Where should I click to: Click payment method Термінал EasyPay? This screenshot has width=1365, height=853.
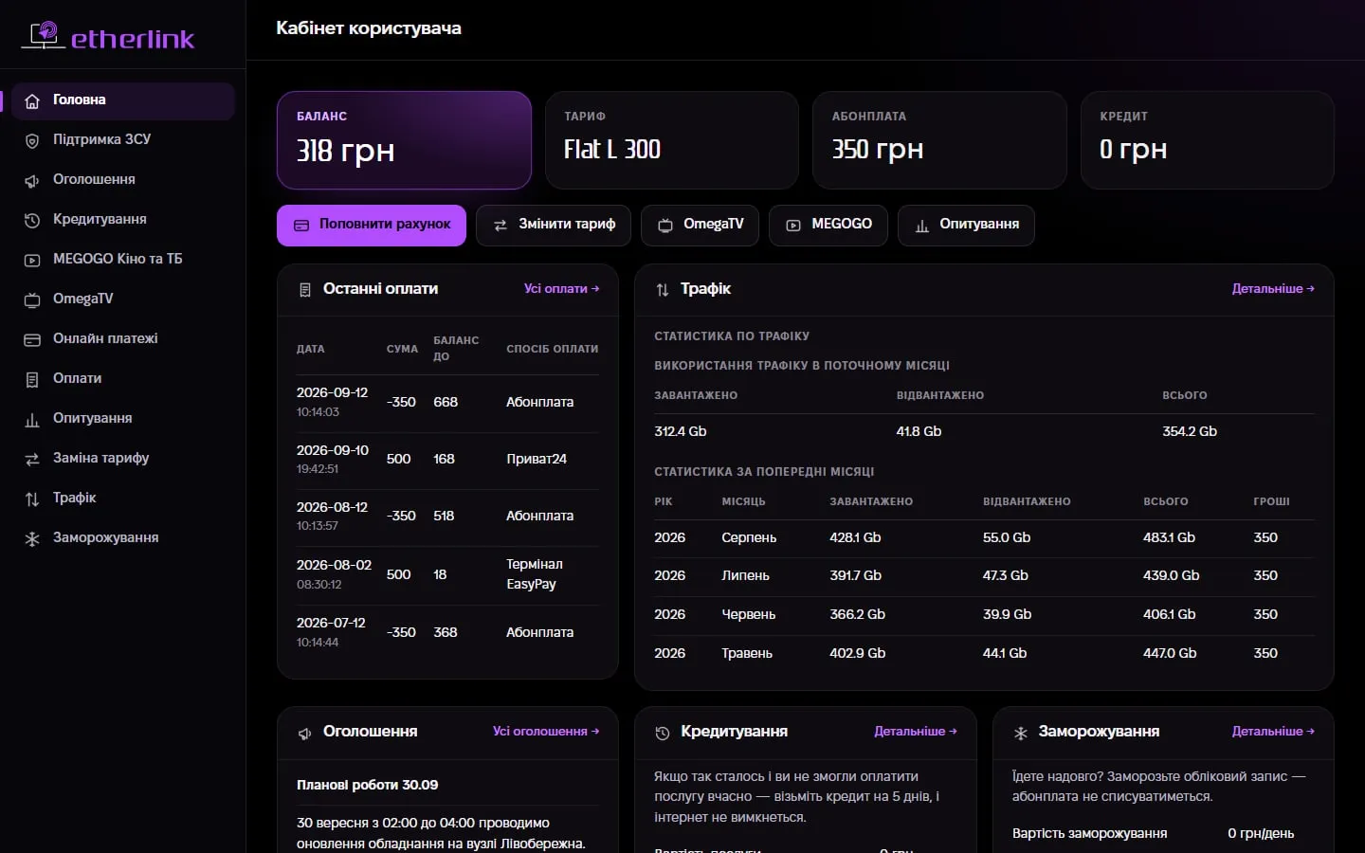click(535, 574)
